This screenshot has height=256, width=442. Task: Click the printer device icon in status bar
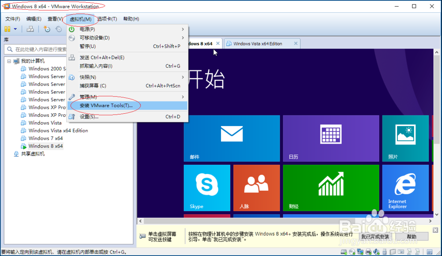tap(368, 251)
